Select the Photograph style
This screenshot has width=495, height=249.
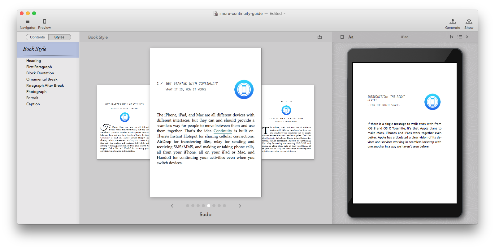(x=36, y=92)
